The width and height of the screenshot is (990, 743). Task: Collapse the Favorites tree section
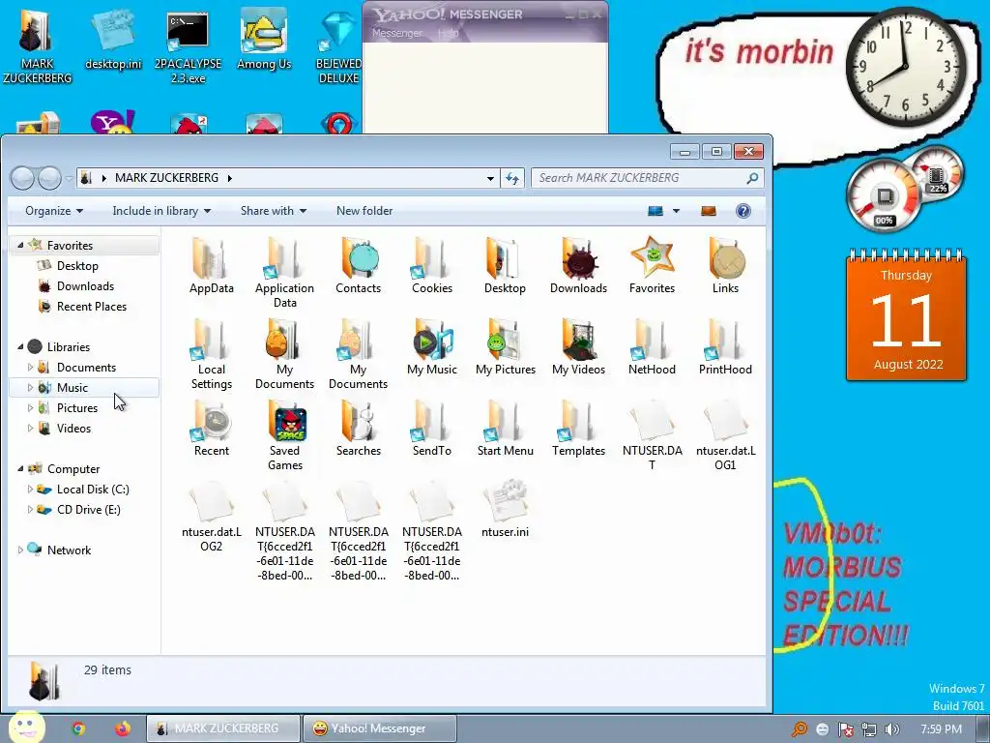pos(20,245)
